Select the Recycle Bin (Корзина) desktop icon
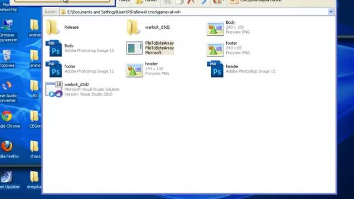Viewport: 354px width, 199px height. pyautogui.click(x=7, y=59)
